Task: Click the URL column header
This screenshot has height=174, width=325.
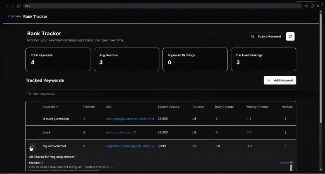Action: pos(108,107)
